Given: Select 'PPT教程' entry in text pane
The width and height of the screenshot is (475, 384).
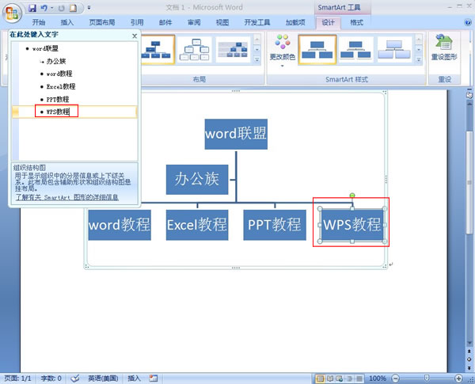Looking at the screenshot, I should pyautogui.click(x=58, y=99).
